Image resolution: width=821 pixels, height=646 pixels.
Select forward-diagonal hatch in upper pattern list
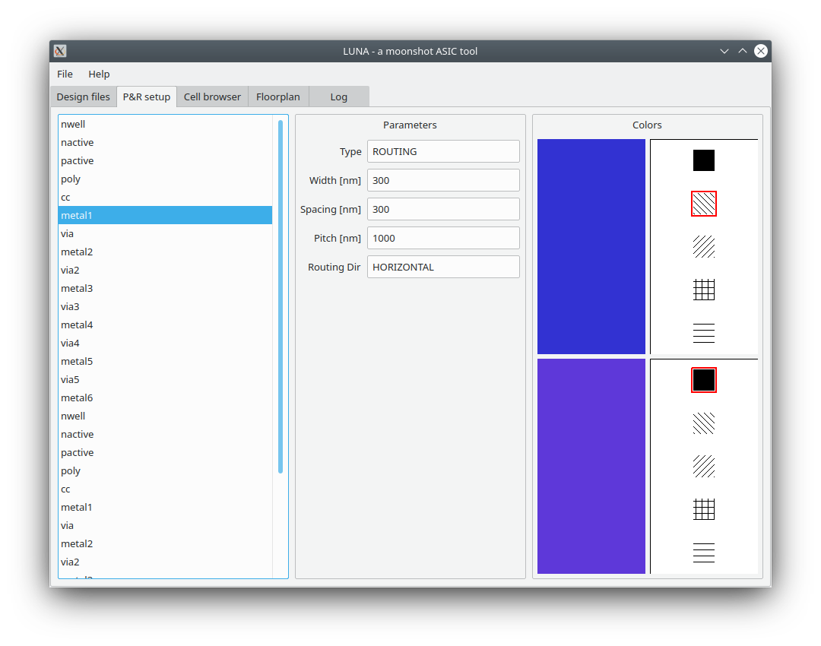click(703, 246)
